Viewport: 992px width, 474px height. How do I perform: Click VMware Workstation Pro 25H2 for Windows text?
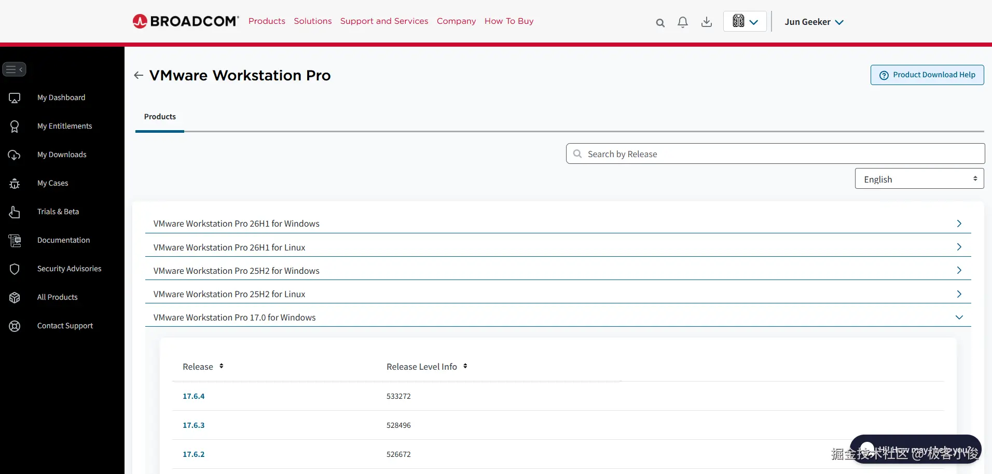click(x=237, y=271)
